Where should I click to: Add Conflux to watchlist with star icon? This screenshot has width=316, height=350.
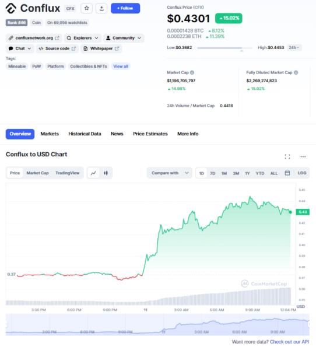[87, 8]
